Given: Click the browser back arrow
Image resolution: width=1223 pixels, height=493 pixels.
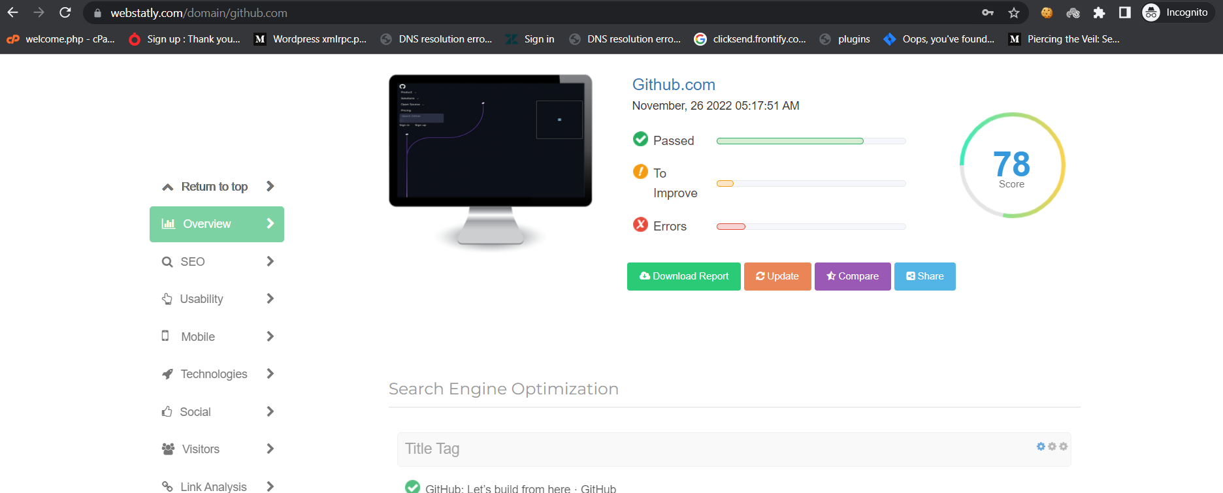Looking at the screenshot, I should (x=13, y=12).
